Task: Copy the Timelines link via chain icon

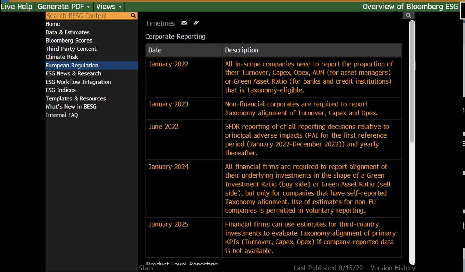Action: coord(196,23)
